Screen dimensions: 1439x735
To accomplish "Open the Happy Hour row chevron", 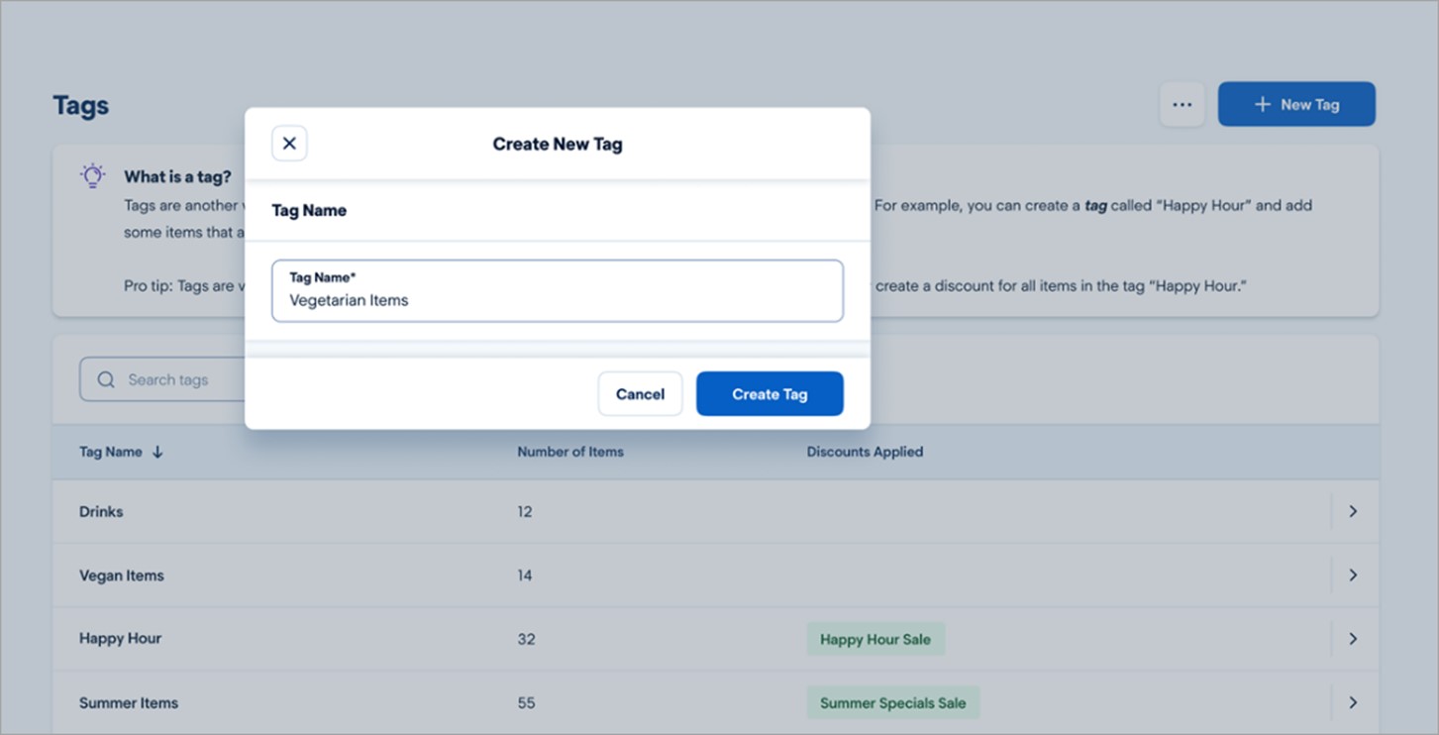I will click(x=1353, y=639).
